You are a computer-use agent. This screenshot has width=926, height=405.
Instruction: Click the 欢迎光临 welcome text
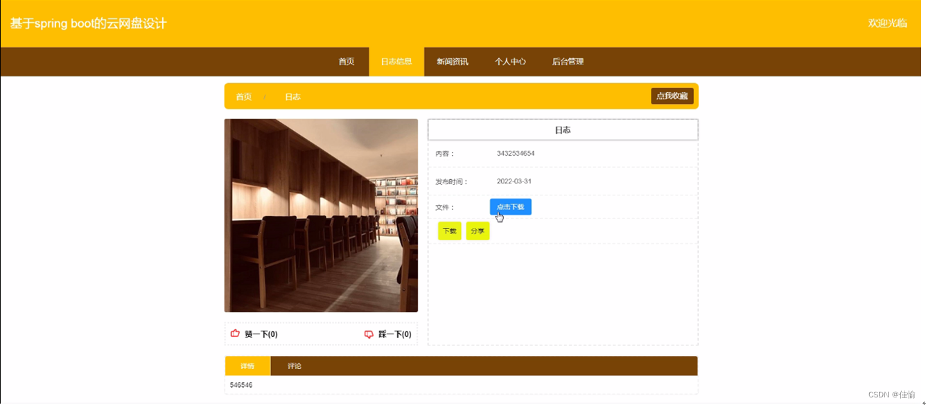coord(888,23)
